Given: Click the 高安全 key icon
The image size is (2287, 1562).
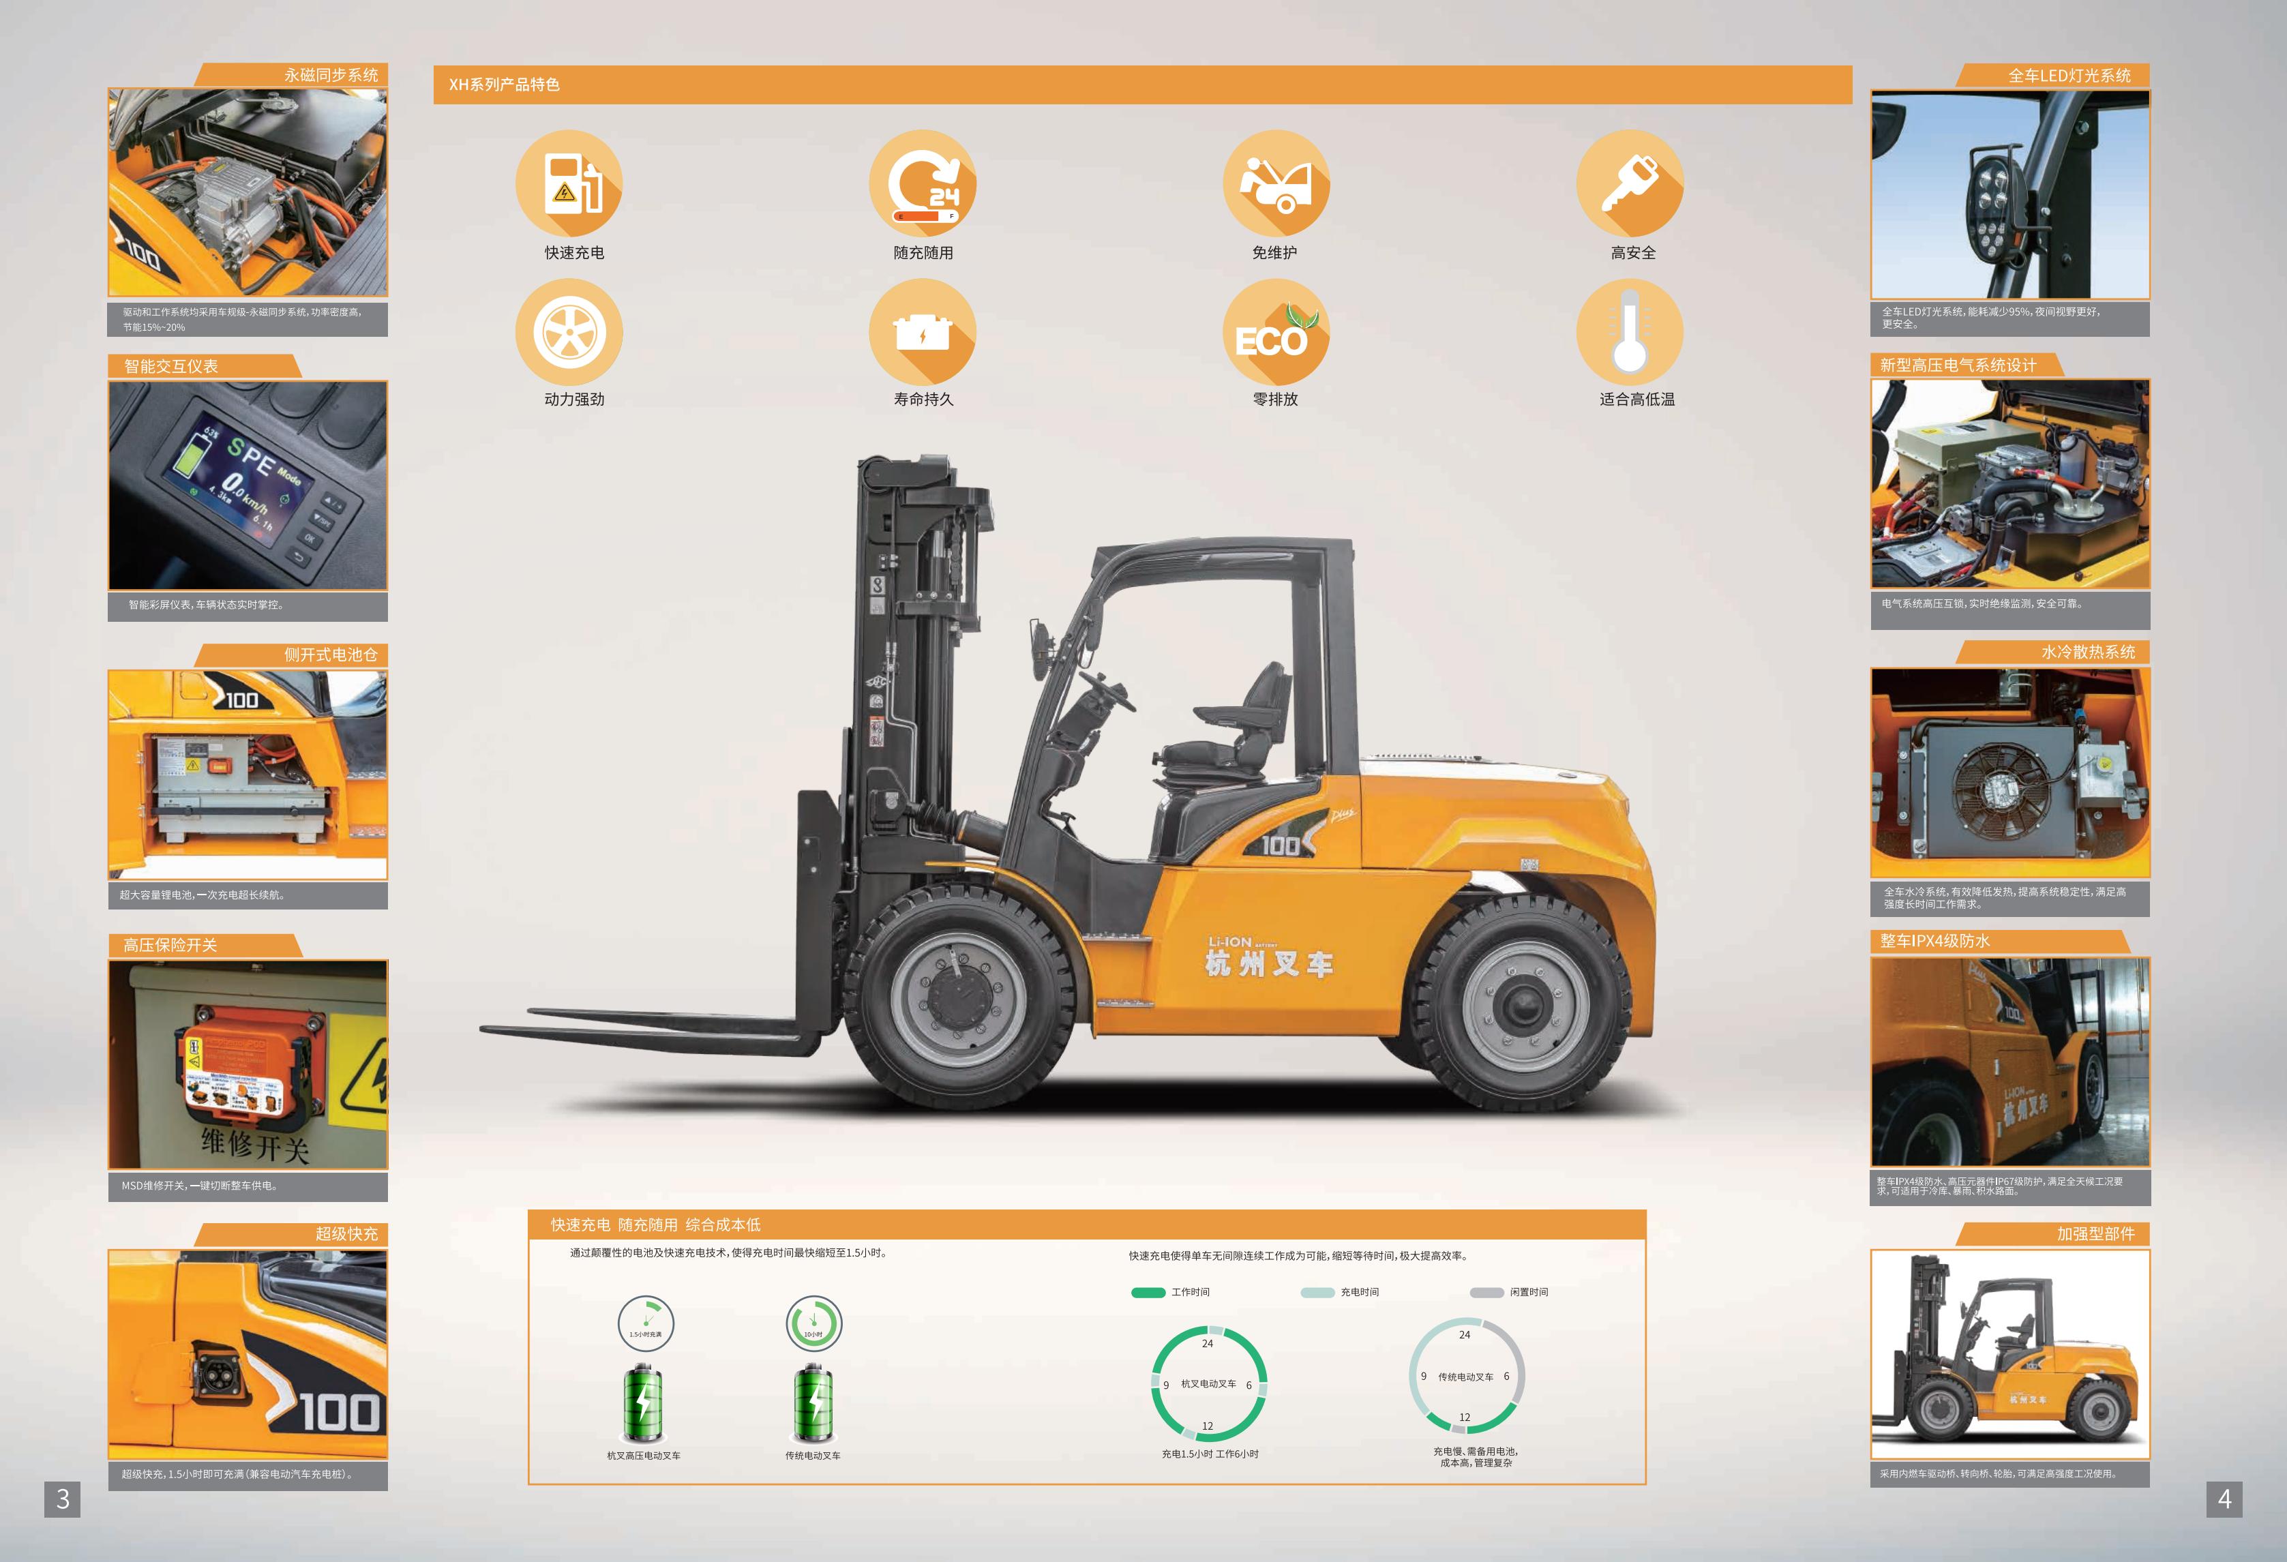Looking at the screenshot, I should 1630,183.
